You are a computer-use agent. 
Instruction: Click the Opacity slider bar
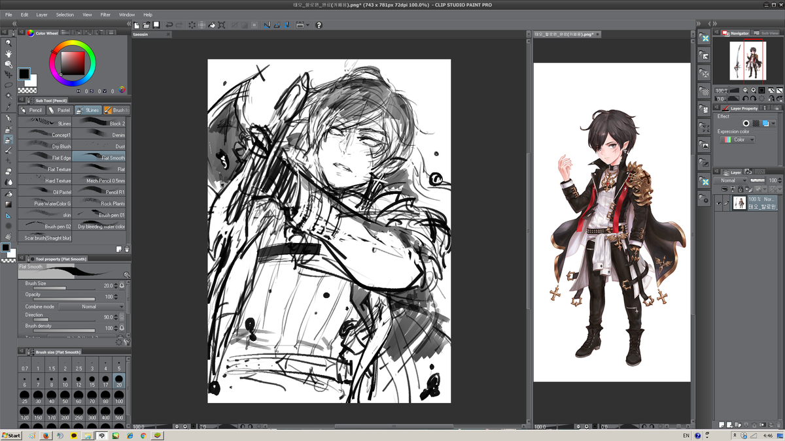63,299
